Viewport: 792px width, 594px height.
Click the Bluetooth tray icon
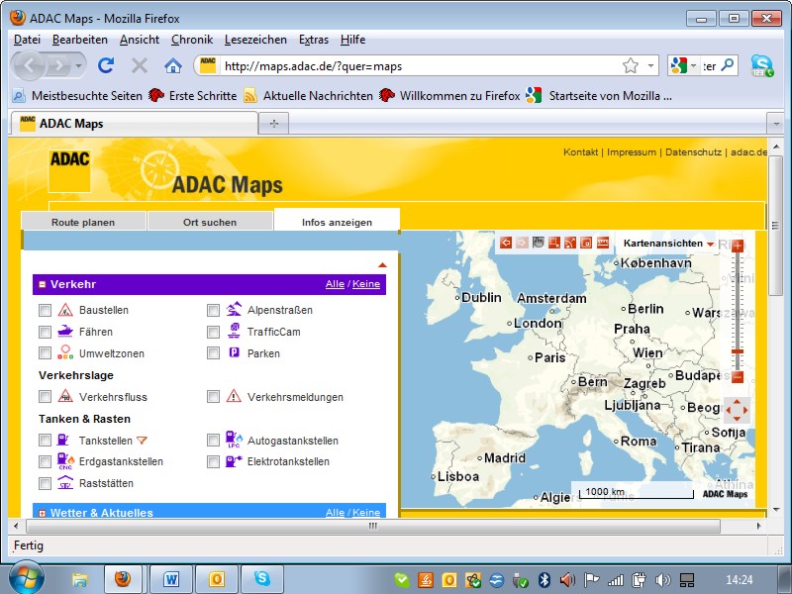point(544,580)
